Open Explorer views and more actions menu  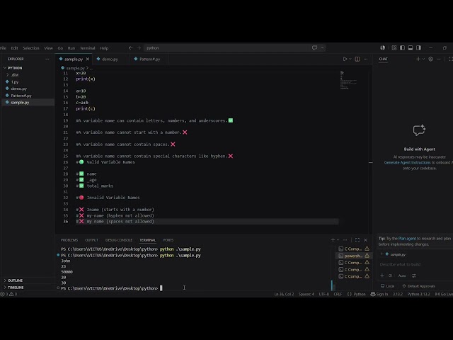47,59
